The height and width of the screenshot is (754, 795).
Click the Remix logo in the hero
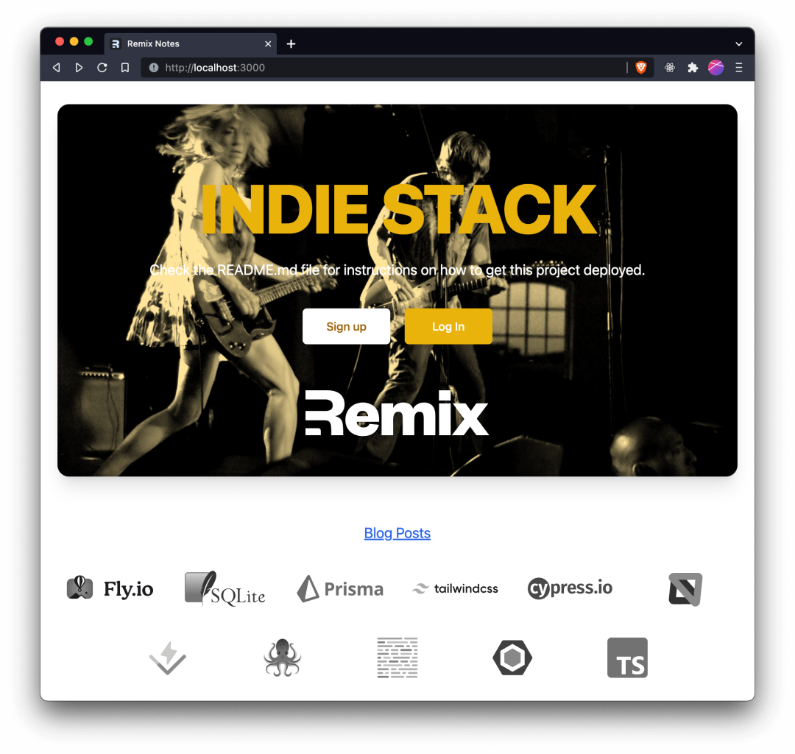[397, 413]
